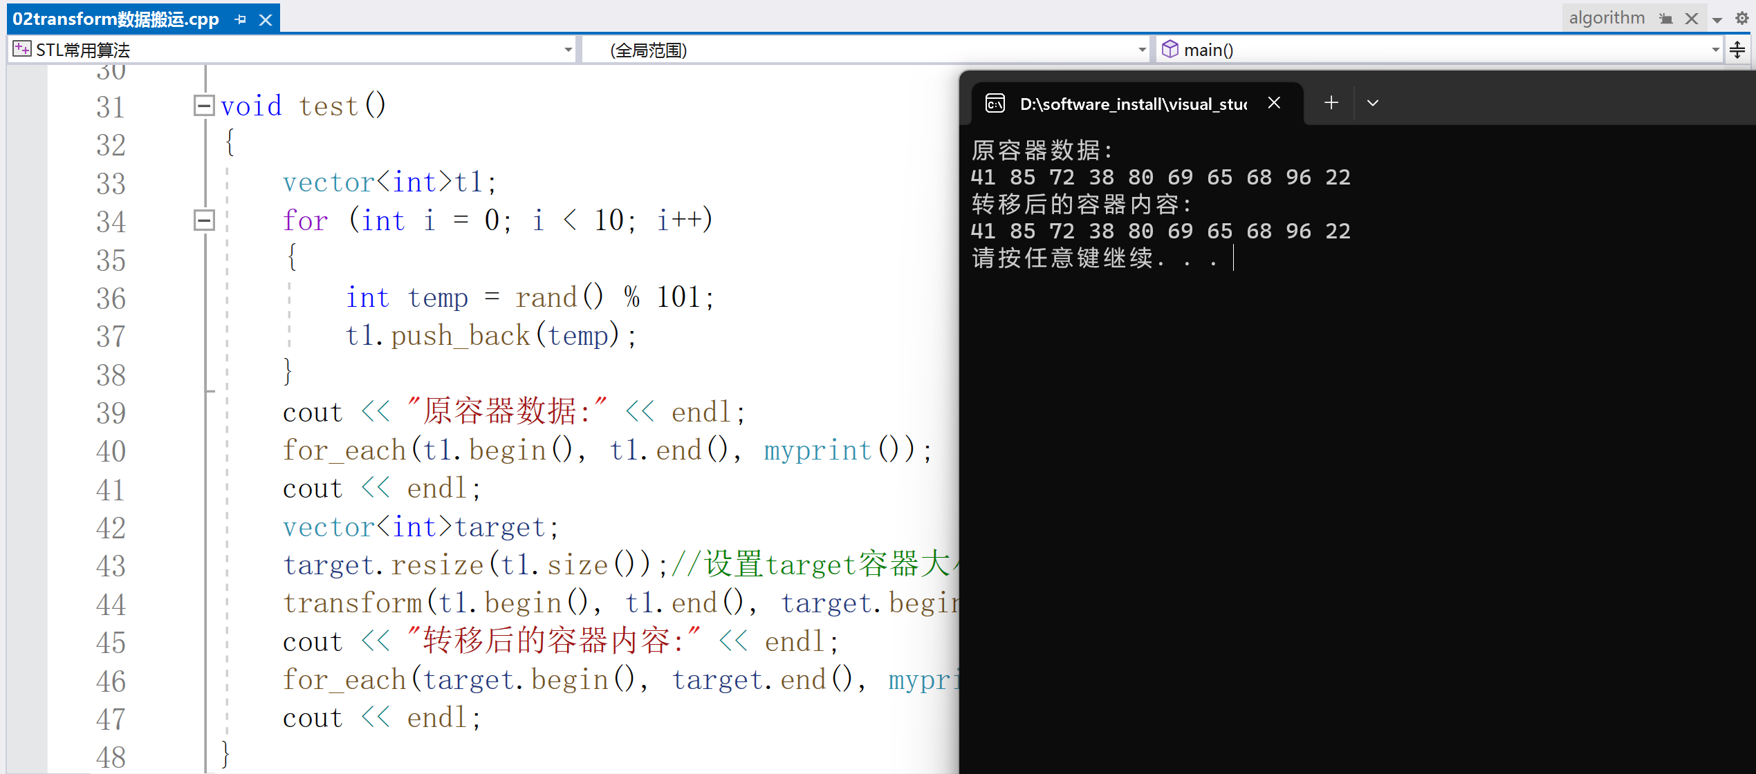Click the console tab's terminal icon
The width and height of the screenshot is (1756, 774).
coord(995,104)
